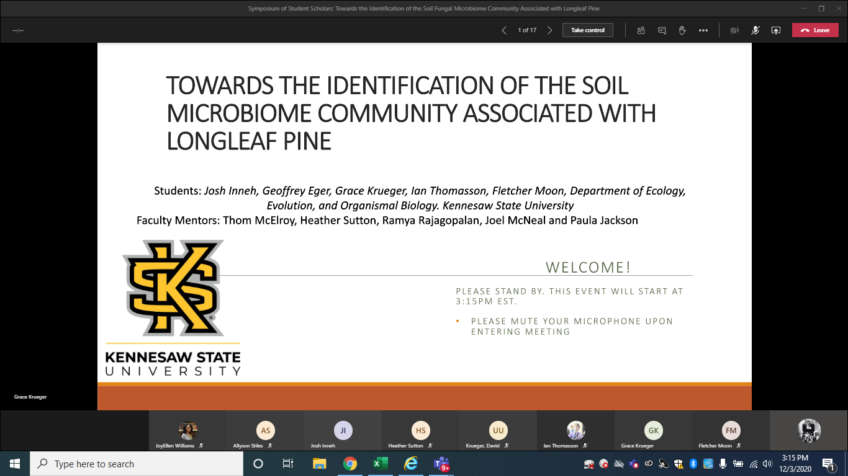This screenshot has height=476, width=848.
Task: Open the Windows Start menu
Action: [x=15, y=464]
